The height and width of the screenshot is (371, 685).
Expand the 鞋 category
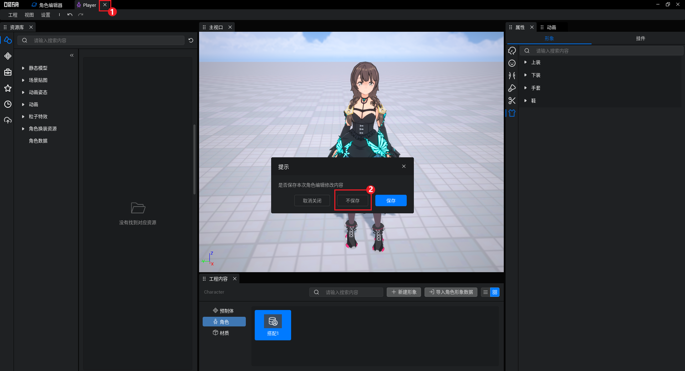click(526, 101)
